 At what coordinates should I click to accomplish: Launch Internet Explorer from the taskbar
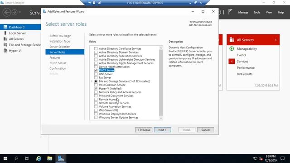tap(39, 158)
